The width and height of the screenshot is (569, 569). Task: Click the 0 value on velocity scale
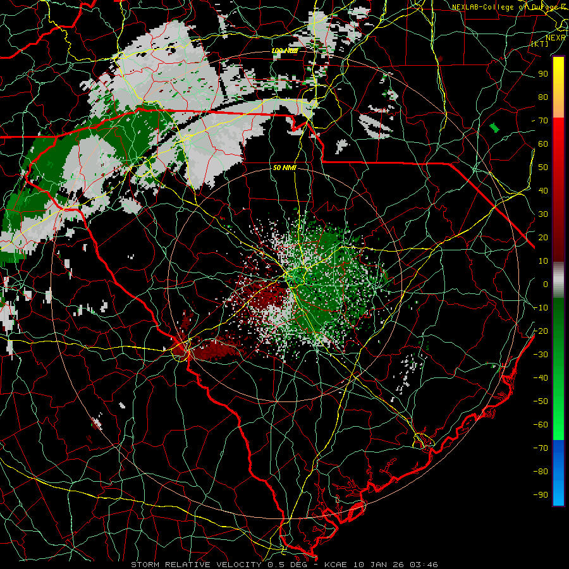coord(546,284)
